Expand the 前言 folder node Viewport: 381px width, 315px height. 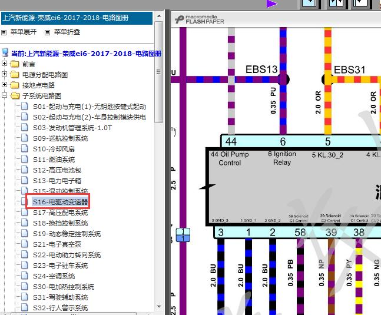coord(4,64)
